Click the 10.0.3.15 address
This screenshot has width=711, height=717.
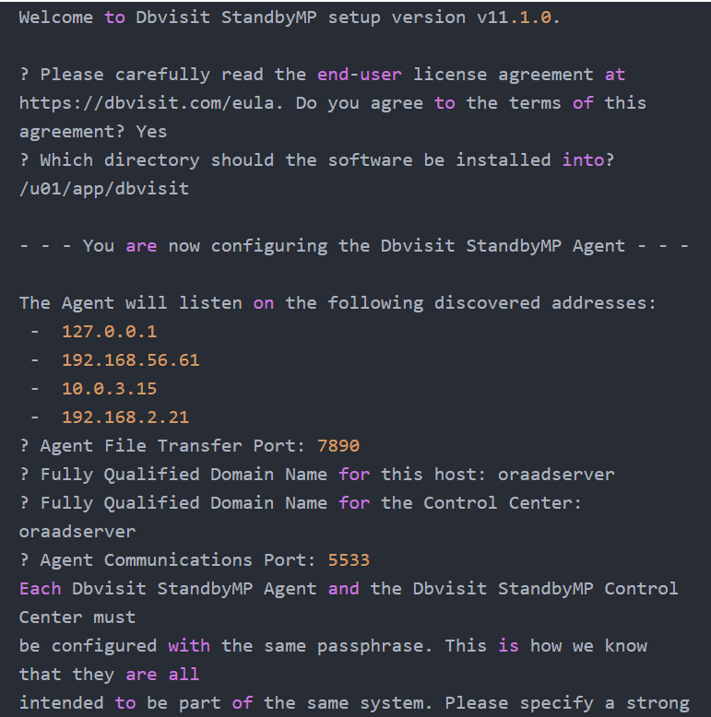(110, 388)
